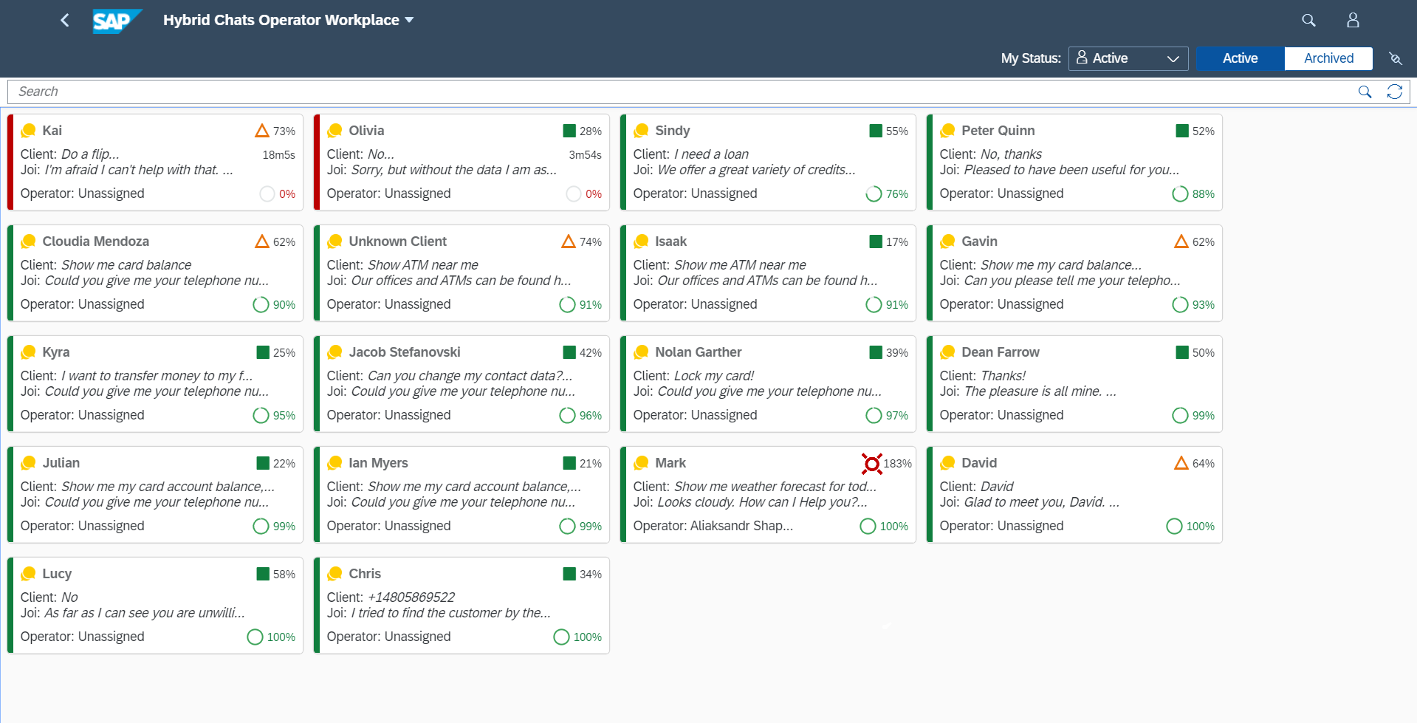Click the chat bubble icon next to Sindy

642,131
